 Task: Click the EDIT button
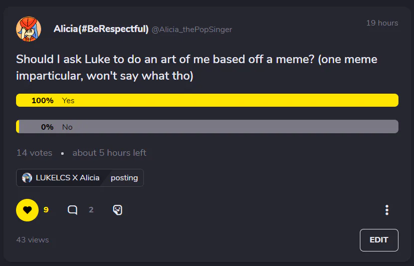(378, 240)
